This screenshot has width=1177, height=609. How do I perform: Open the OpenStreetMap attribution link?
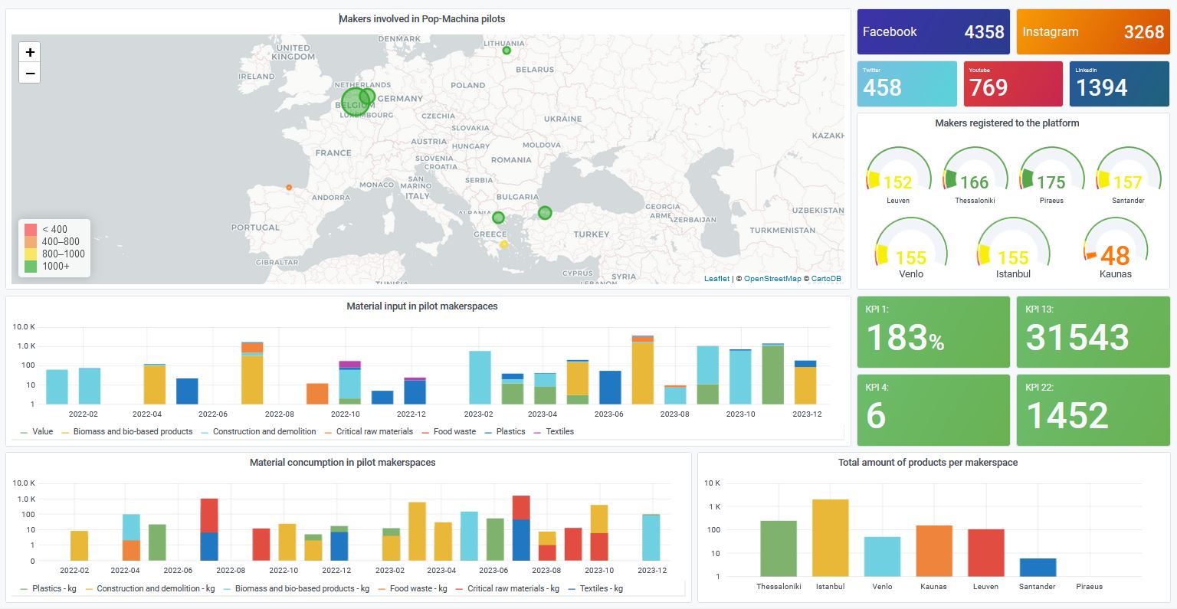pyautogui.click(x=772, y=279)
